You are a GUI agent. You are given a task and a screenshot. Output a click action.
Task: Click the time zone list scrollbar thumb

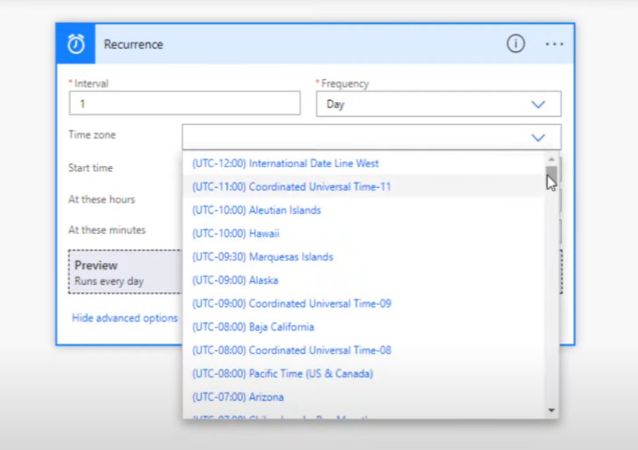click(551, 176)
